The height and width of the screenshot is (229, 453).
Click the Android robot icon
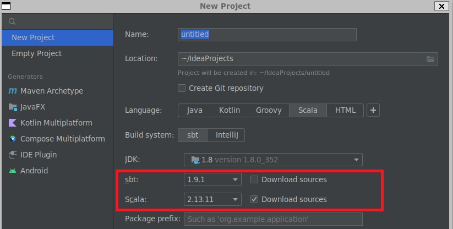click(13, 171)
